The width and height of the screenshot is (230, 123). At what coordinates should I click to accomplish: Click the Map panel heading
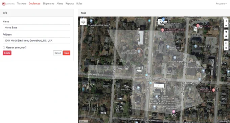click(x=84, y=13)
